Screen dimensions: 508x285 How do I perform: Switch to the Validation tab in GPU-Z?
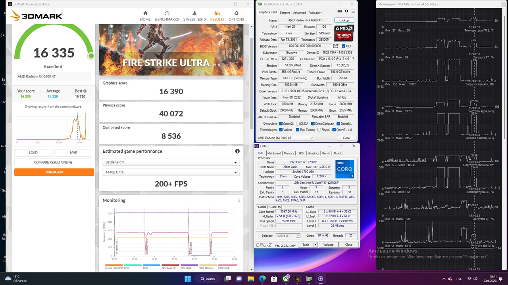[x=315, y=13]
